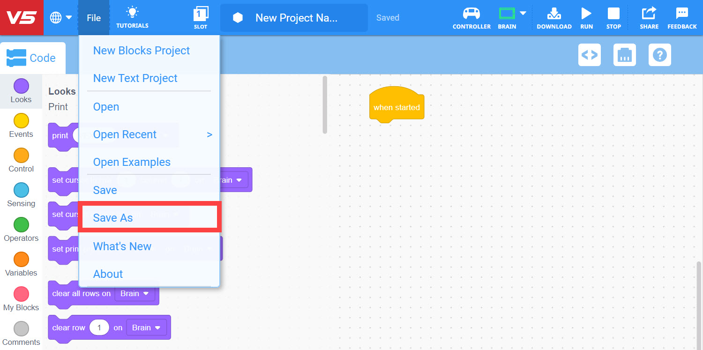The width and height of the screenshot is (703, 350).
Task: Choose Save As from the File menu
Action: coord(113,217)
